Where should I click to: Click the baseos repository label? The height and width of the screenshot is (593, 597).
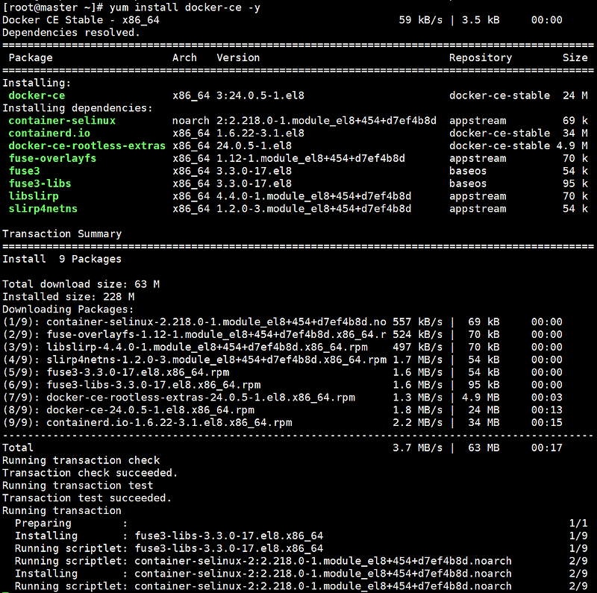click(x=468, y=171)
